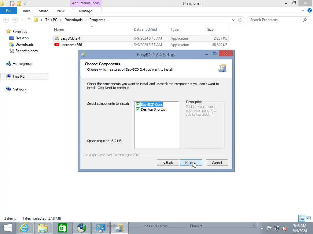
Task: Open the taskbar clock and date
Action: point(300,228)
